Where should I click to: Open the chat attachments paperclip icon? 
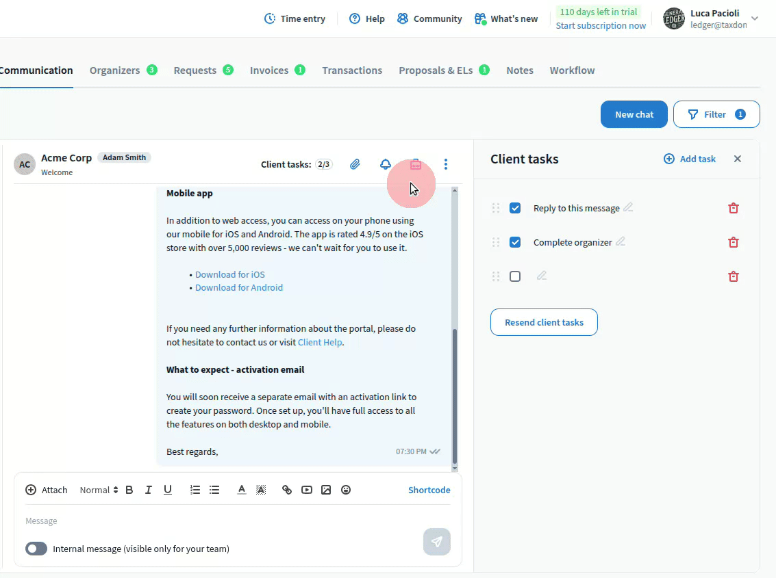coord(355,164)
